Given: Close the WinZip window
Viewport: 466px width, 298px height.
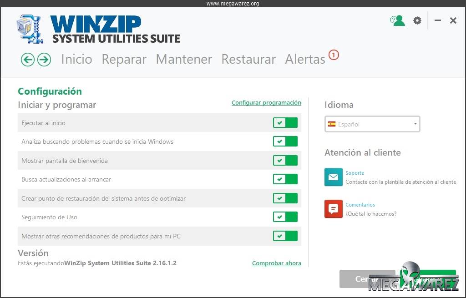Looking at the screenshot, I should pyautogui.click(x=453, y=20).
